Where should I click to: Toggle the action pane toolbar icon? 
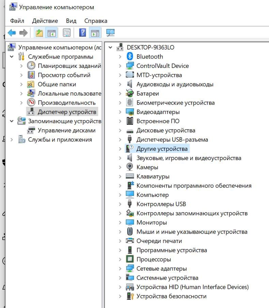tap(95, 33)
